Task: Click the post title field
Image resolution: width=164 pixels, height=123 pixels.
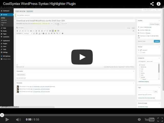Action: 75,20
